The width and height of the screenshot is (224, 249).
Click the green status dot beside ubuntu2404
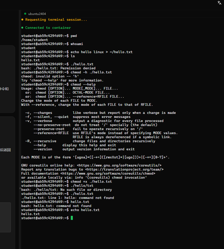[x=25, y=14]
